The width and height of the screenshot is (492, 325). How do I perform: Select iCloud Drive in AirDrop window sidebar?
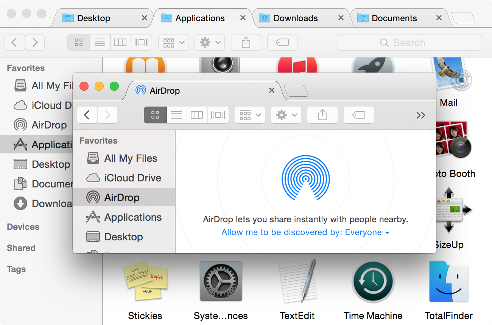pyautogui.click(x=132, y=178)
